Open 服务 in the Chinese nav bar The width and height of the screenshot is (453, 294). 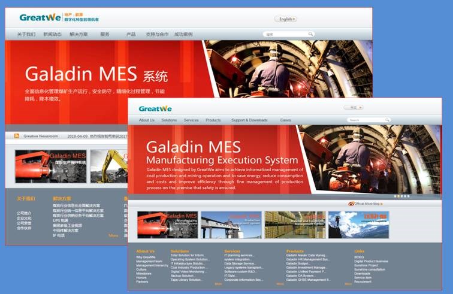coord(105,34)
